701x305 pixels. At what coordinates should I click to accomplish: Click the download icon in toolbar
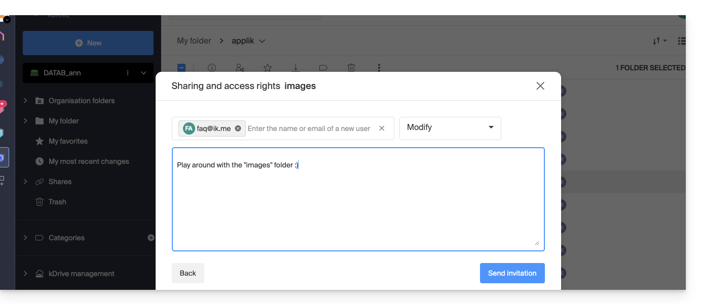(x=296, y=68)
